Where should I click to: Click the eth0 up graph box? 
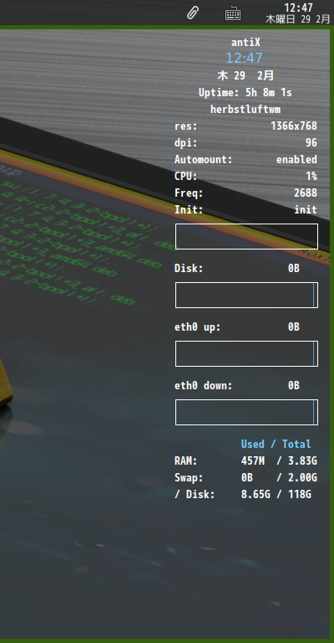coord(246,354)
